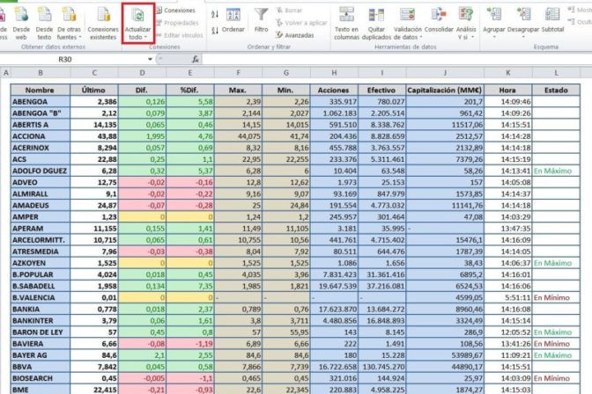
Task: Click the %Dif. header cell
Action: pos(190,90)
